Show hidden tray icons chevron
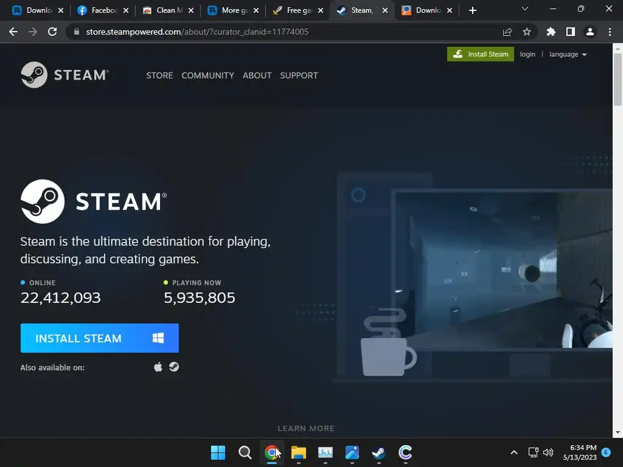 click(x=513, y=452)
